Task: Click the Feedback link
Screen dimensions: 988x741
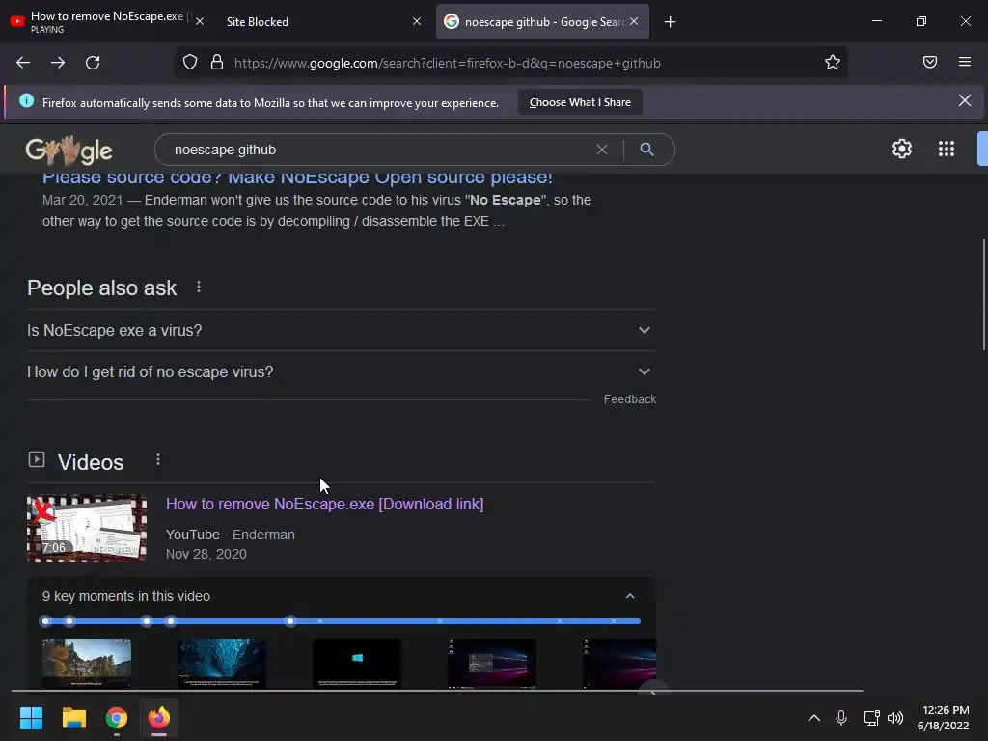Action: (x=629, y=398)
